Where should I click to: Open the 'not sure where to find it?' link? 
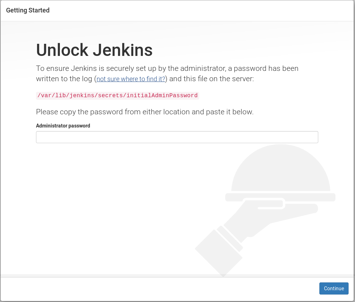coord(131,79)
